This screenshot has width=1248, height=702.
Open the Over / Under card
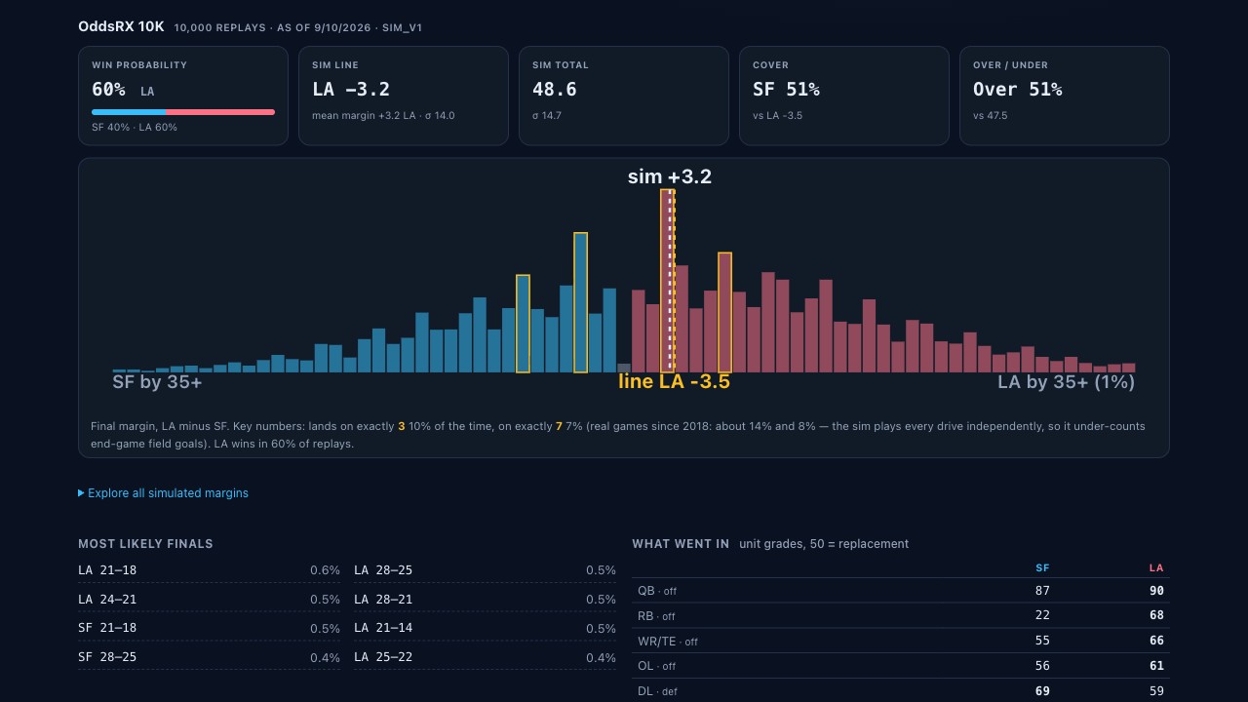[x=1065, y=96]
